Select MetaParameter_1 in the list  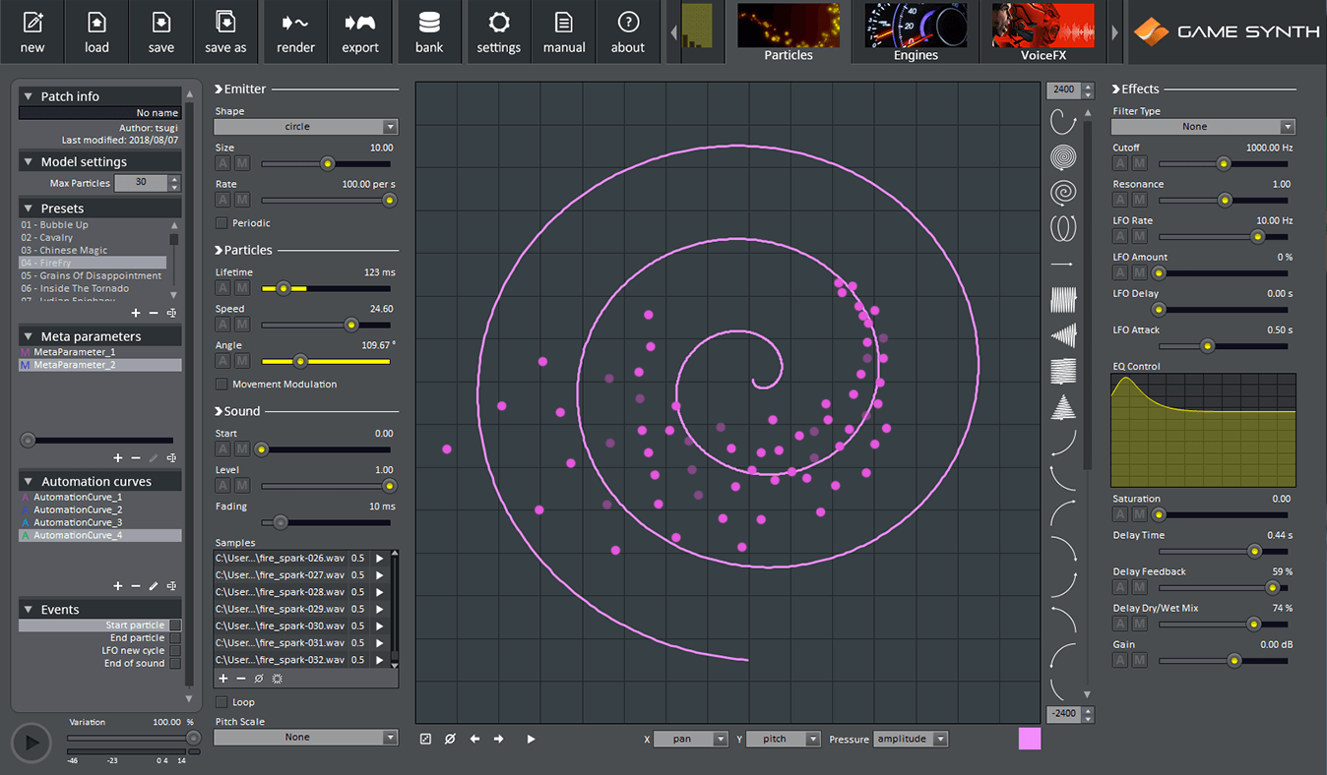click(99, 352)
